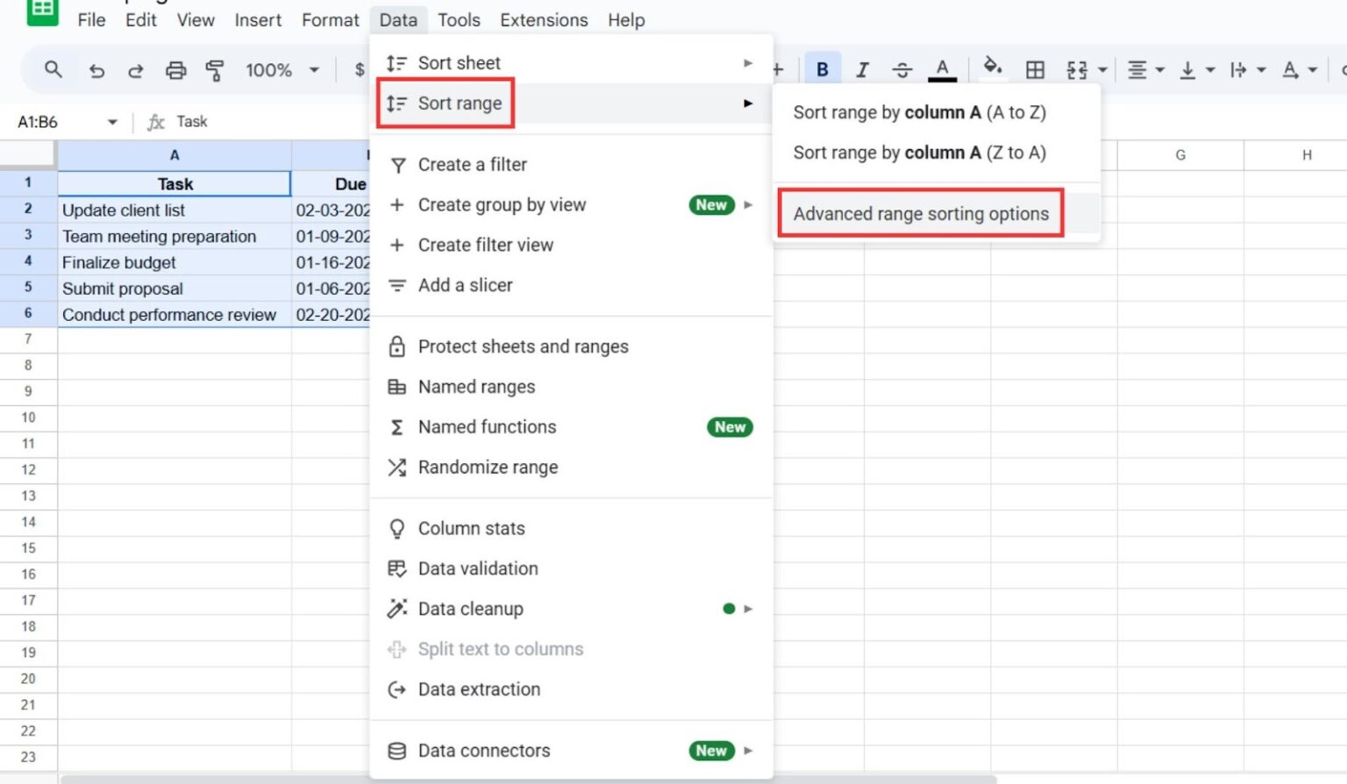Open the Tools menu
1347x784 pixels.
459,19
